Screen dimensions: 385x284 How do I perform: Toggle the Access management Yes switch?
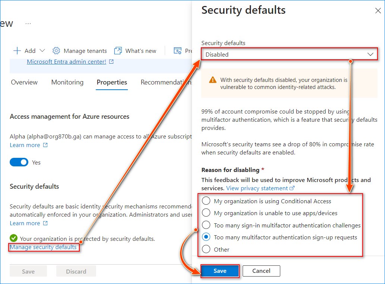[x=19, y=162]
